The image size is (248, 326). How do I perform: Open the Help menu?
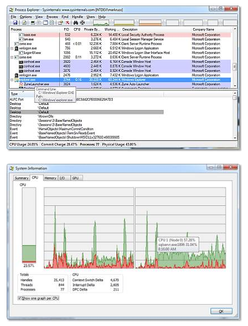click(x=102, y=17)
